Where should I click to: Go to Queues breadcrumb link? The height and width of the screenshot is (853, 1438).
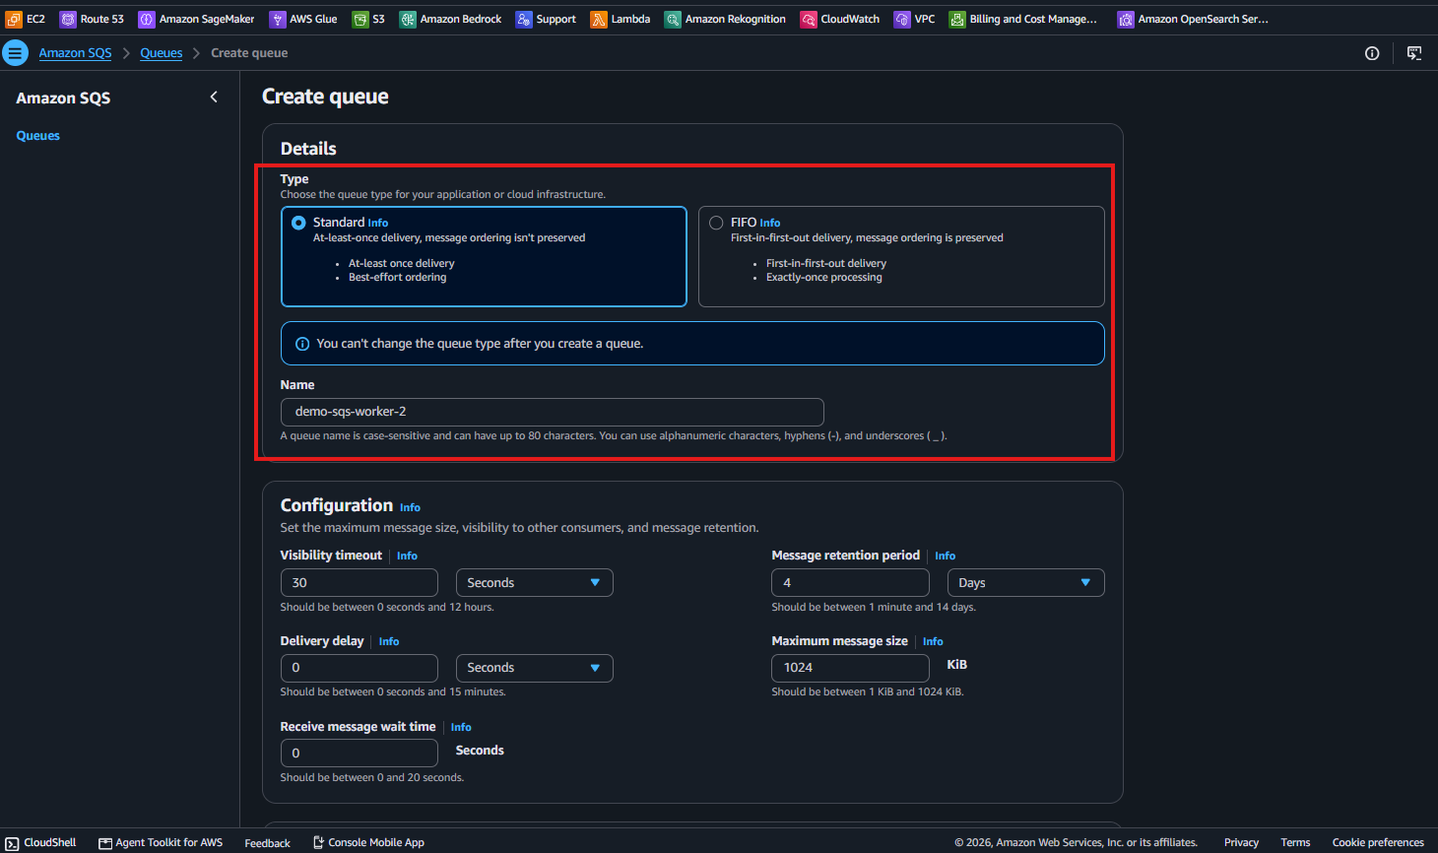pos(161,53)
